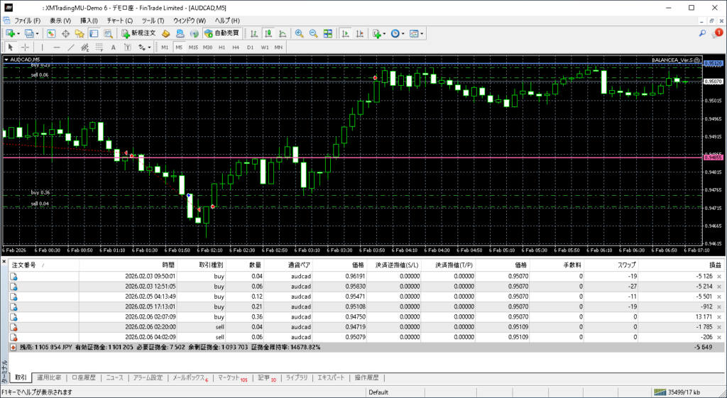This screenshot has width=727, height=398.
Task: Zoom in on the chart
Action: pyautogui.click(x=300, y=33)
